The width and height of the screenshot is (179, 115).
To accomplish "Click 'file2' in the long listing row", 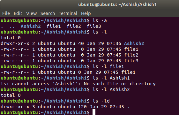I will (x=131, y=55).
